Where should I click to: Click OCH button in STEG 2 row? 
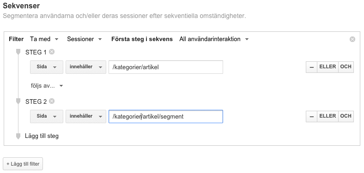(x=346, y=116)
